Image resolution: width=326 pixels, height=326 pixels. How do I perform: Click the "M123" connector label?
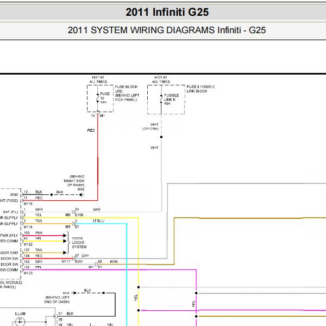click(28, 273)
